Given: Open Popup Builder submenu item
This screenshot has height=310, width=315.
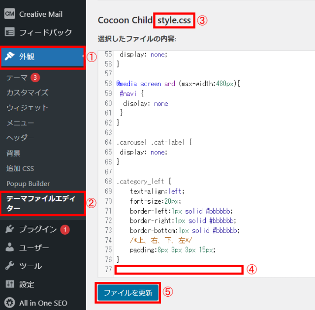Looking at the screenshot, I should pos(28,184).
